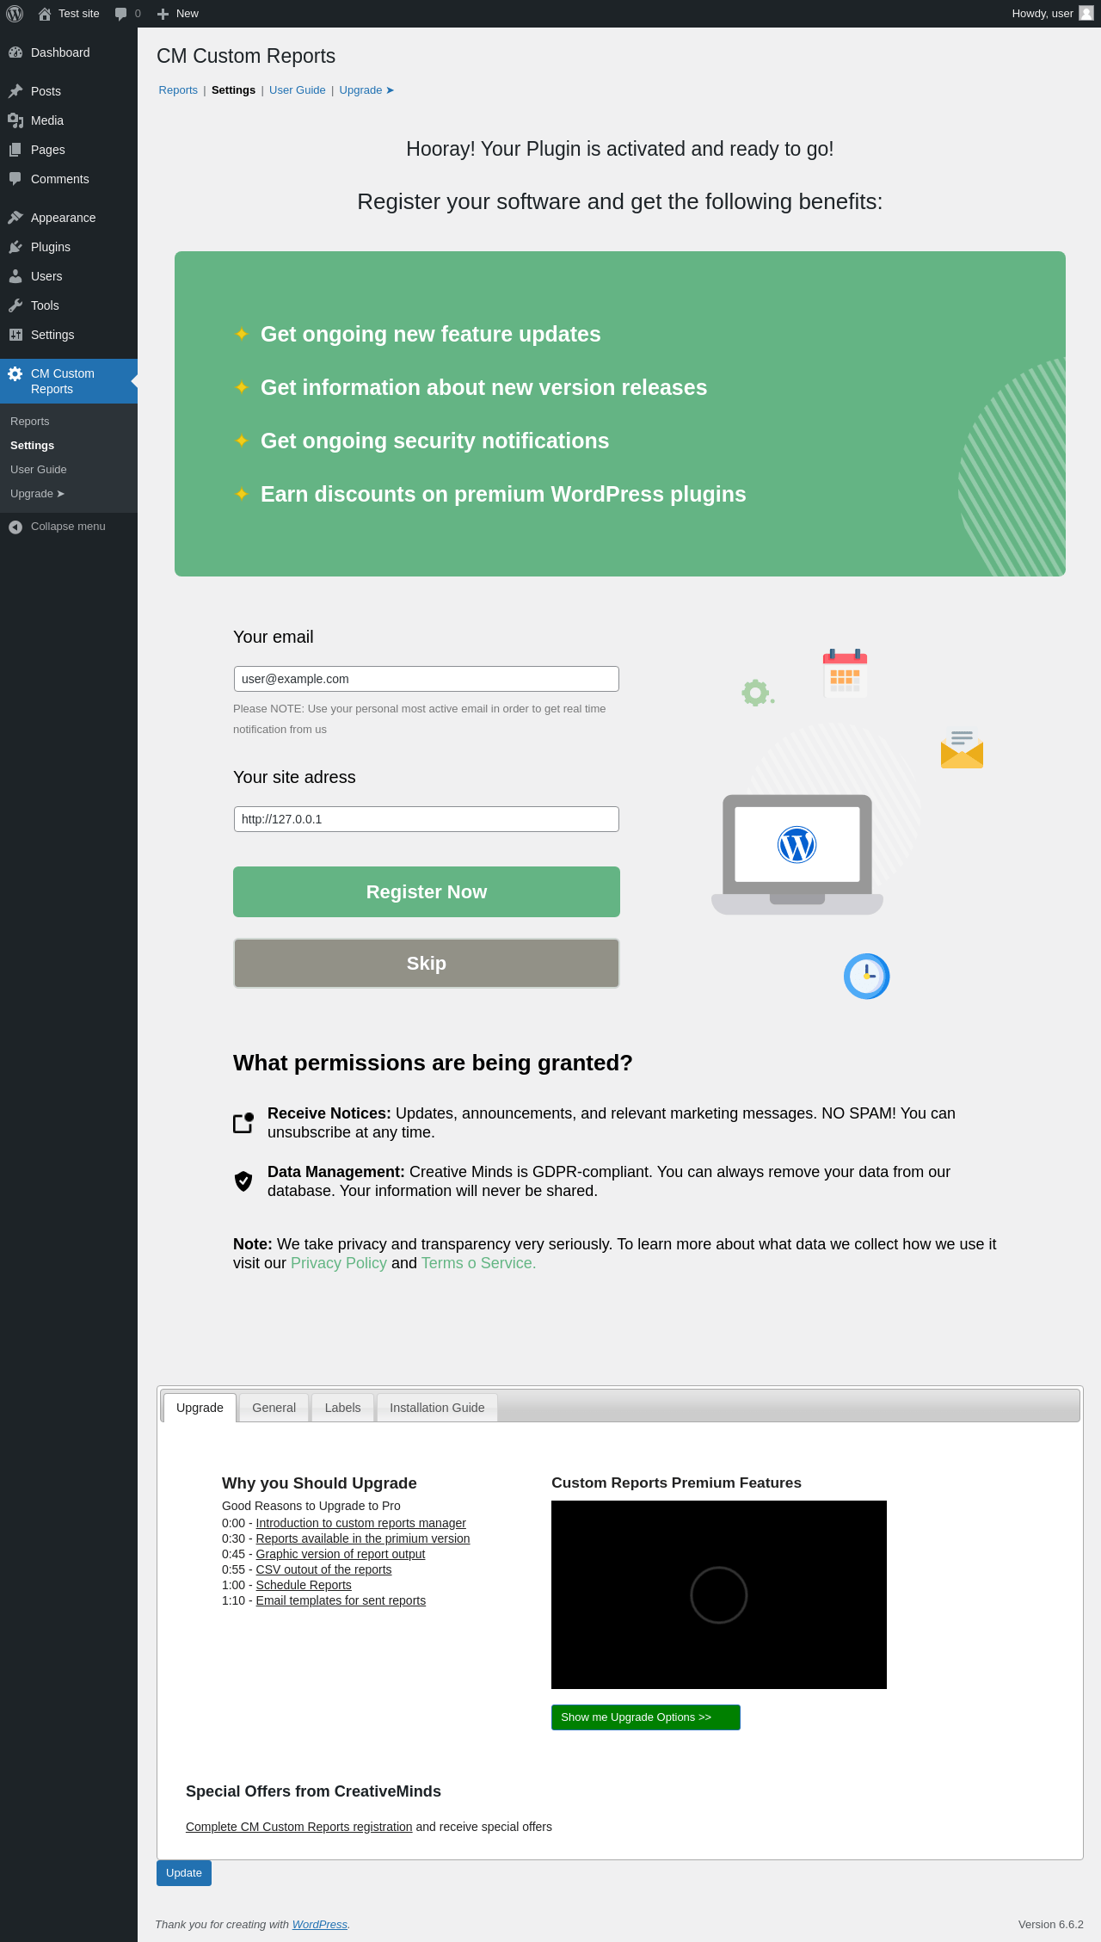Open the Upgrade submenu item in sidebar
1101x1942 pixels.
tap(38, 494)
